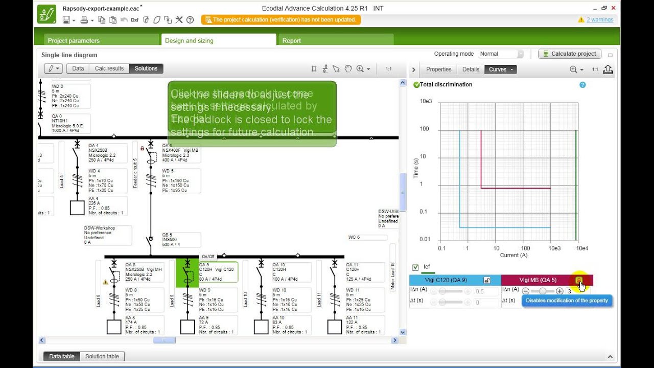Click the Vigi C120 Δt slider
This screenshot has height=368, width=654.
(451, 302)
